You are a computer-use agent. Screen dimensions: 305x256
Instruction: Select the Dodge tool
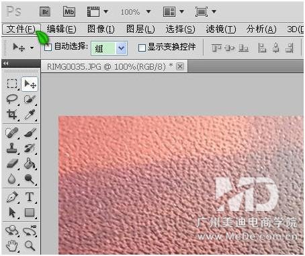click(x=30, y=179)
